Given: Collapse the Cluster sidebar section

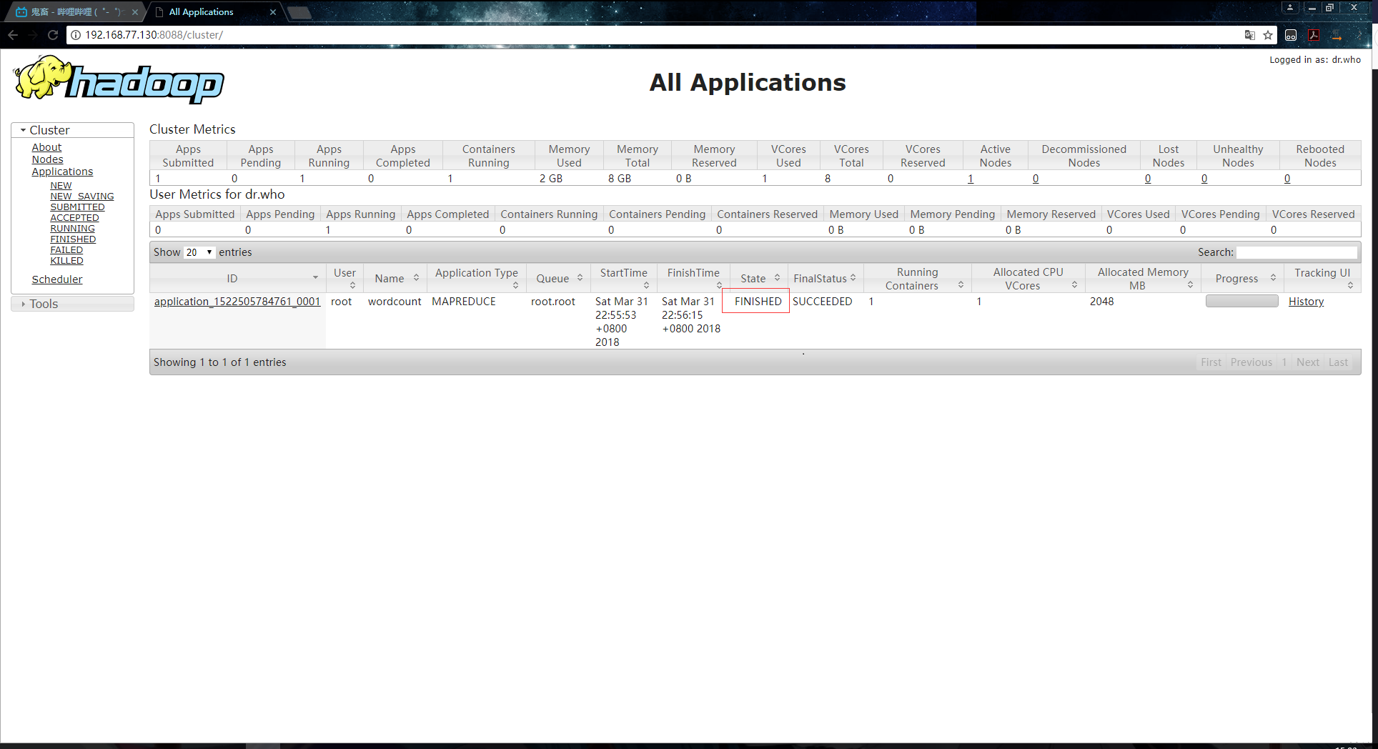Looking at the screenshot, I should [x=73, y=130].
